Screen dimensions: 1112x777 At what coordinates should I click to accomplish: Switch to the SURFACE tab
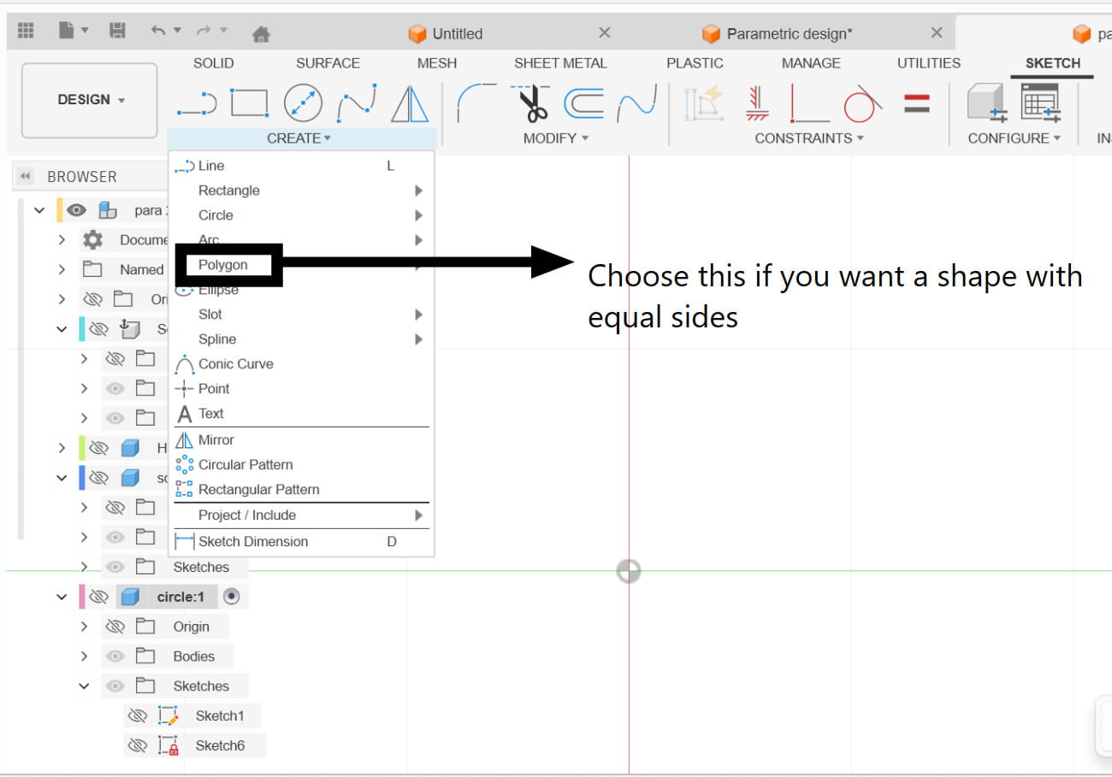pyautogui.click(x=328, y=63)
